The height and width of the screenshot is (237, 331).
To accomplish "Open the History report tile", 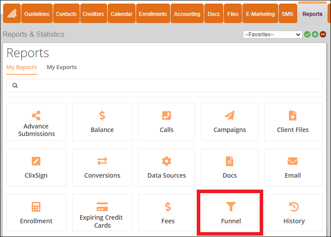I will click(x=294, y=213).
